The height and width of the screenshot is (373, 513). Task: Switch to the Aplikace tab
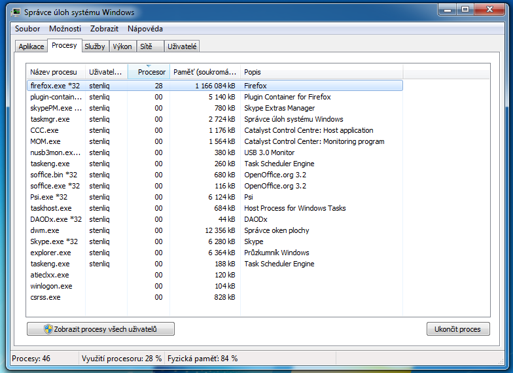[x=31, y=46]
